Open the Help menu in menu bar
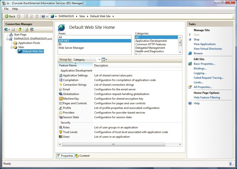 coord(15,9)
